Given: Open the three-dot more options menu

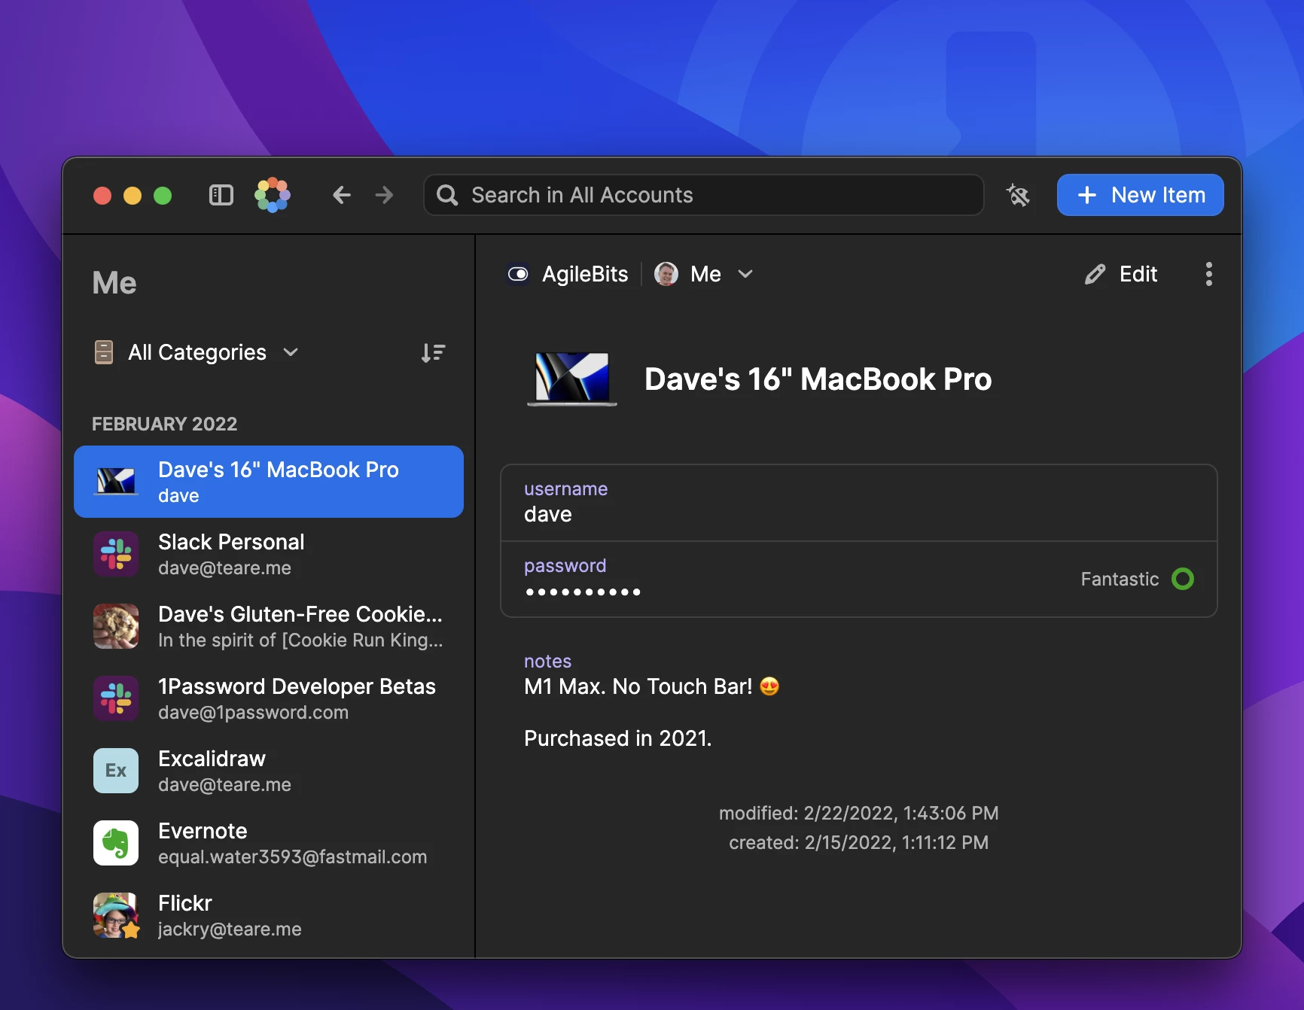Looking at the screenshot, I should pos(1209,274).
